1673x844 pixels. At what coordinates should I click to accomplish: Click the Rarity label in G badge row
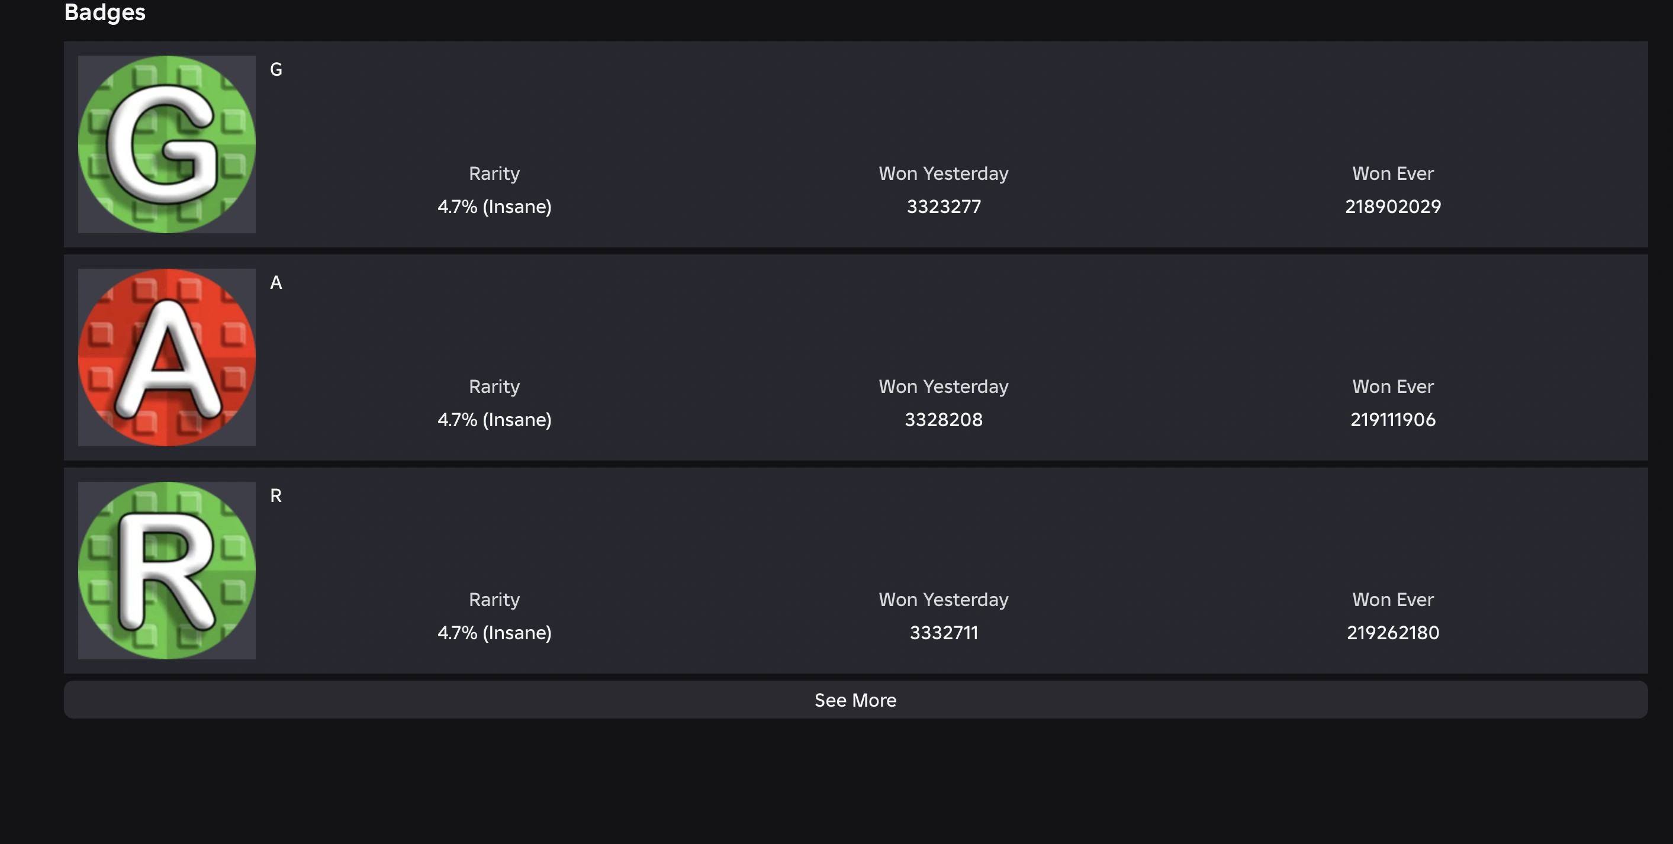pyautogui.click(x=494, y=173)
